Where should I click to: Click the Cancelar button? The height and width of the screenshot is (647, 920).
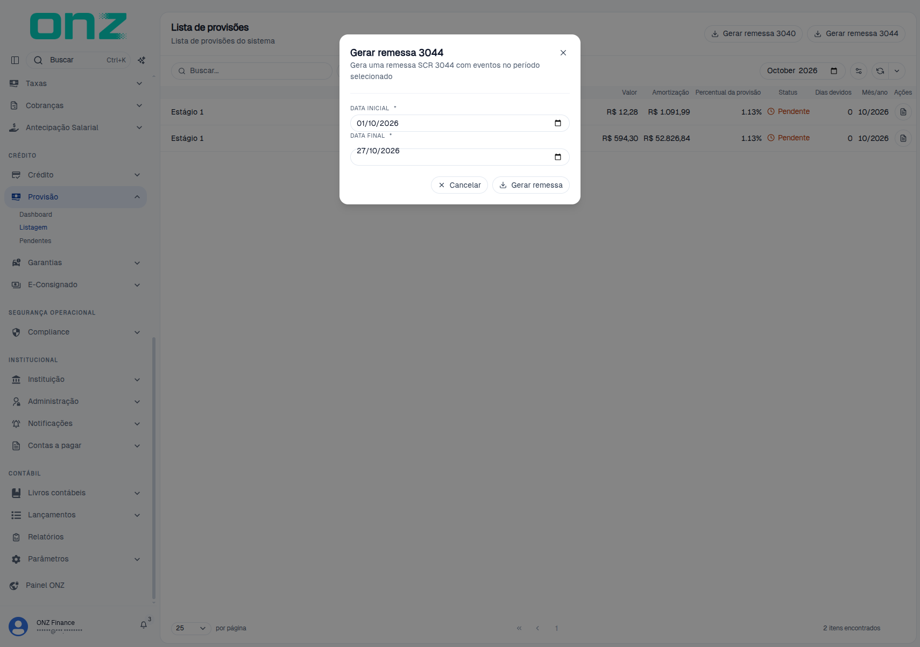tap(459, 185)
